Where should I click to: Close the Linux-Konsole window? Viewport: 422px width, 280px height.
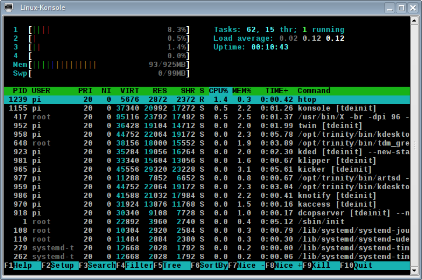413,8
